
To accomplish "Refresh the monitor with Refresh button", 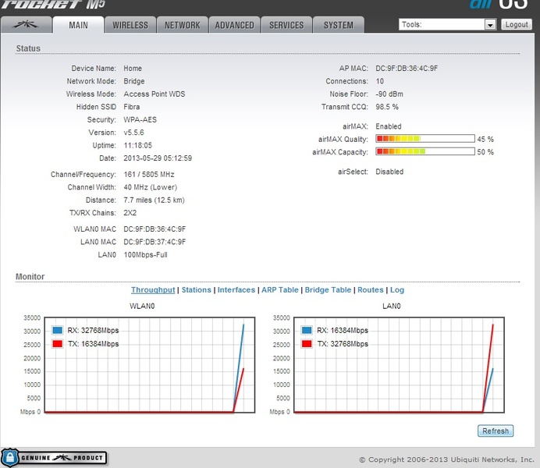I will coord(496,431).
